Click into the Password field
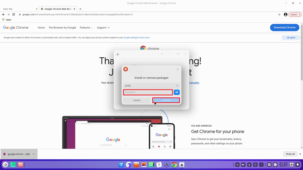 pos(148,92)
